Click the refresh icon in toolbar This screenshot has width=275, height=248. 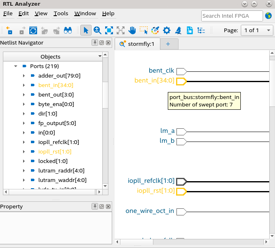click(33, 31)
